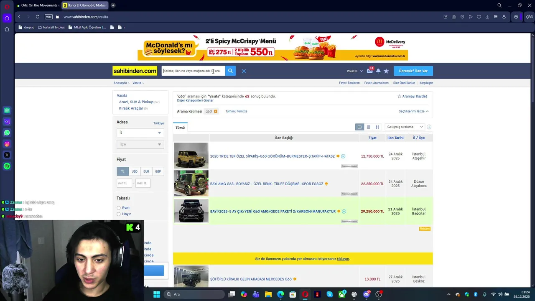This screenshot has height=301, width=535.
Task: Open Kiralık Araçlar category
Action: [x=131, y=108]
